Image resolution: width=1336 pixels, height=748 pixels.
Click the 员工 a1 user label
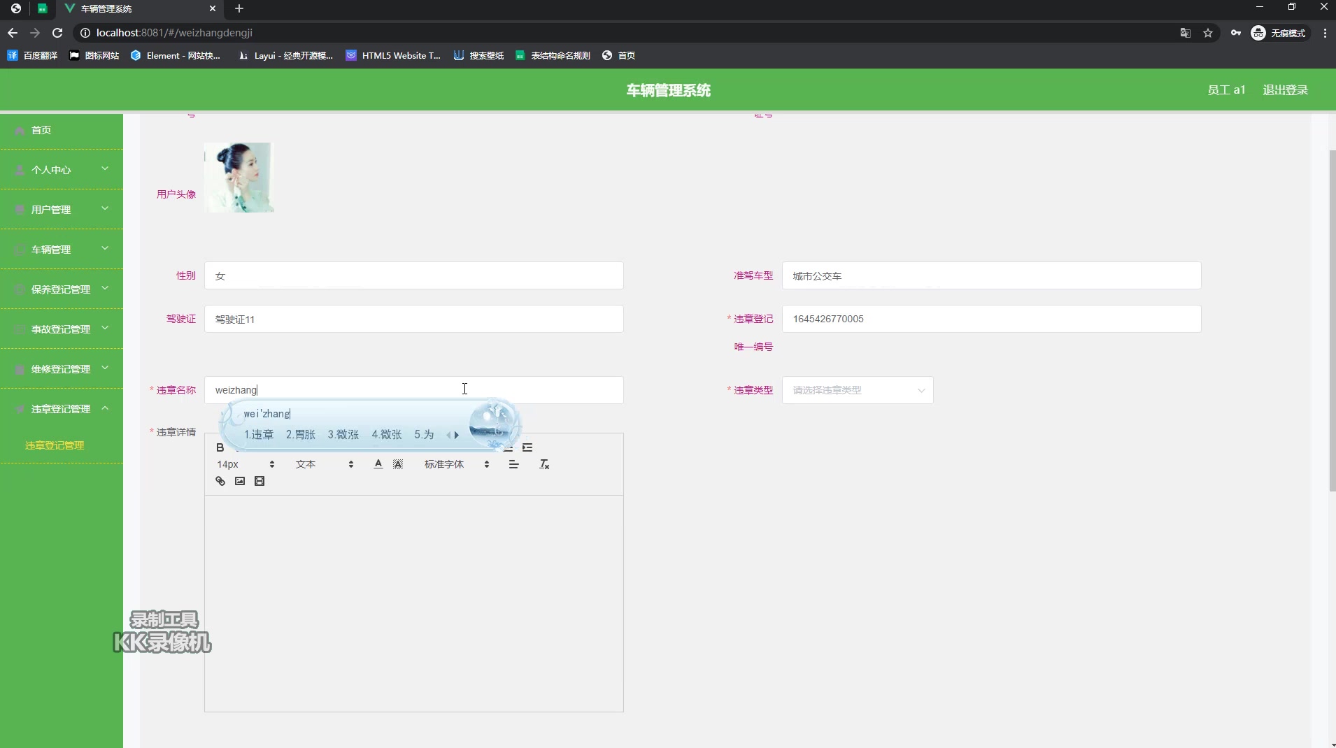1226,90
